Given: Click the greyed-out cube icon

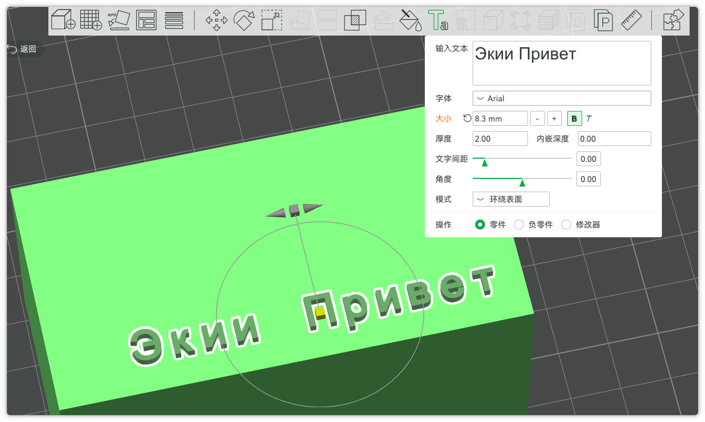Looking at the screenshot, I should tap(493, 21).
